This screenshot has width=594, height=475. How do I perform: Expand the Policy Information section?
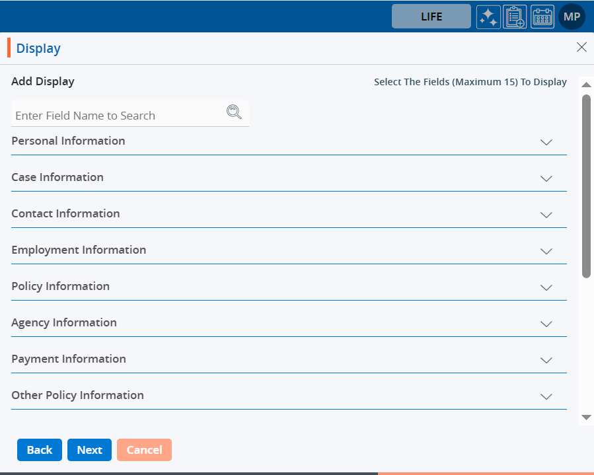coord(546,287)
